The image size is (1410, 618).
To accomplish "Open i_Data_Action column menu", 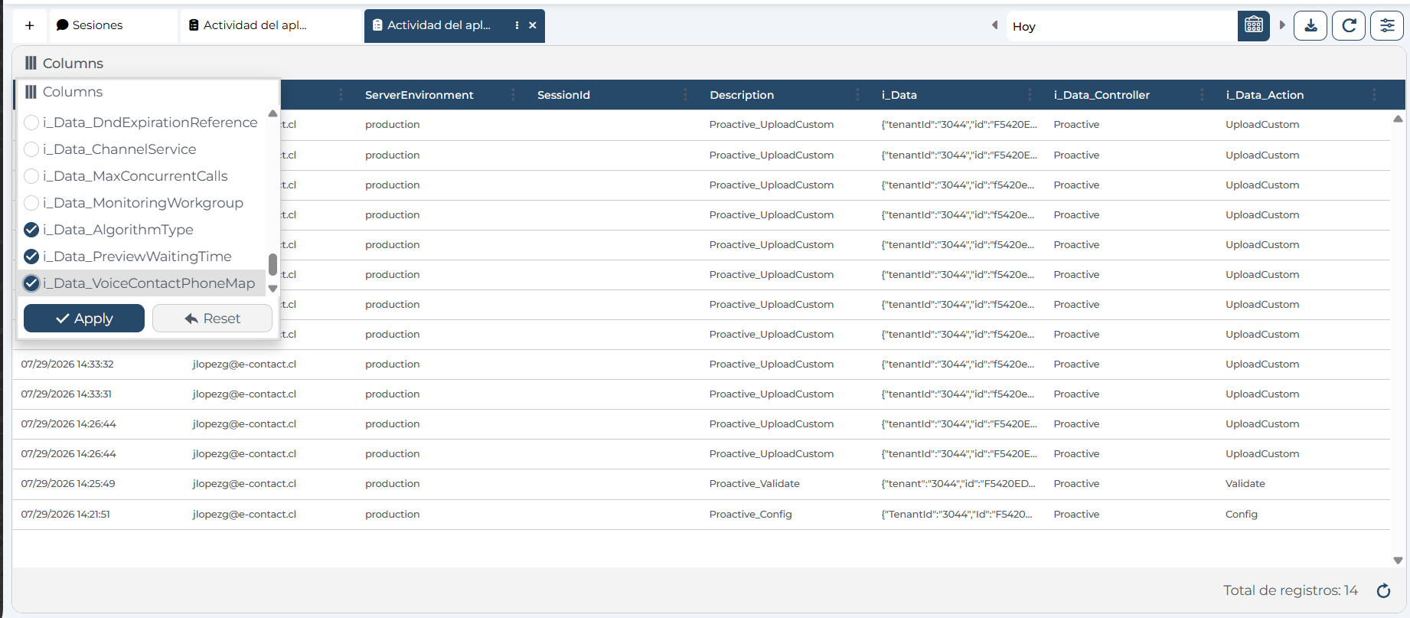I will coord(1374,95).
